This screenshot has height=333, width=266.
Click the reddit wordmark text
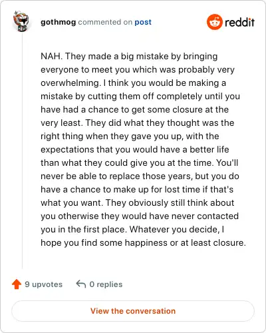[x=239, y=22]
